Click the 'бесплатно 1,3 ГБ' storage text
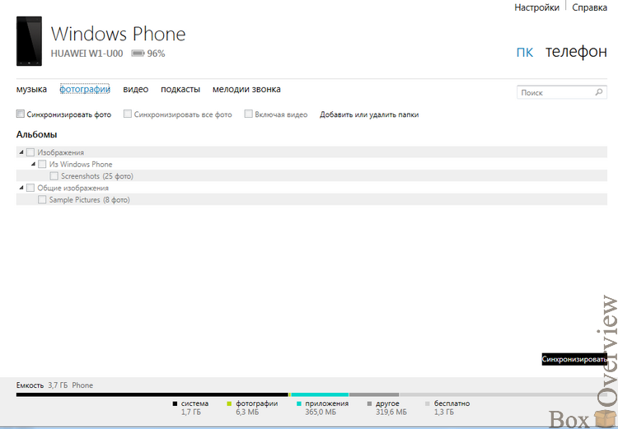 click(452, 408)
